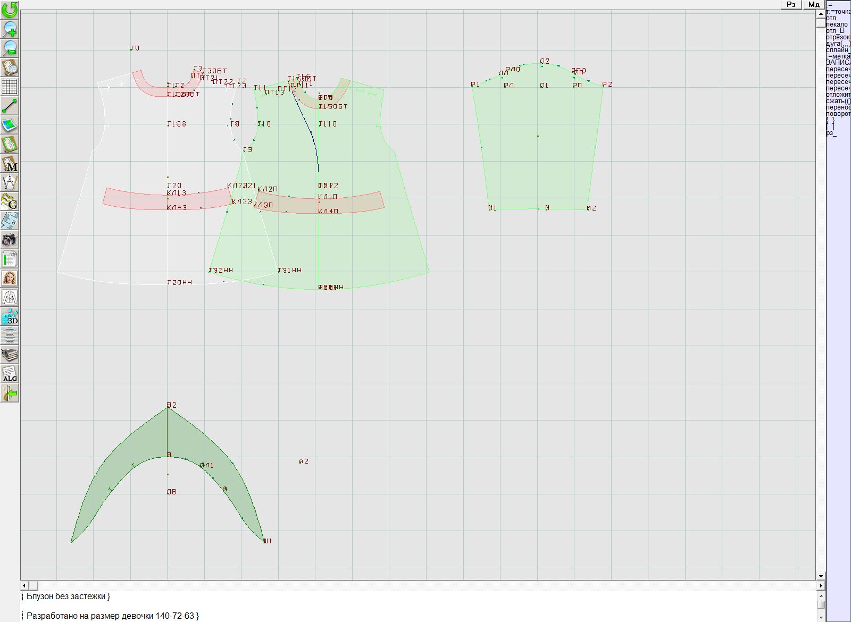Viewport: 851px width, 622px height.
Task: Open the ALG algorithm document icon
Action: 10,374
